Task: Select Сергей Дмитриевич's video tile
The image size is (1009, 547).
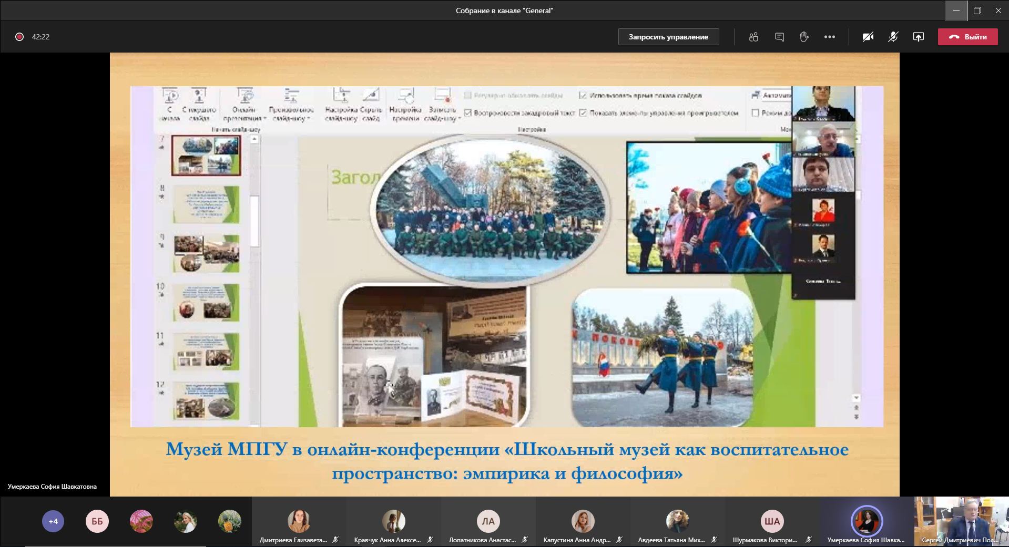Action: [x=961, y=521]
